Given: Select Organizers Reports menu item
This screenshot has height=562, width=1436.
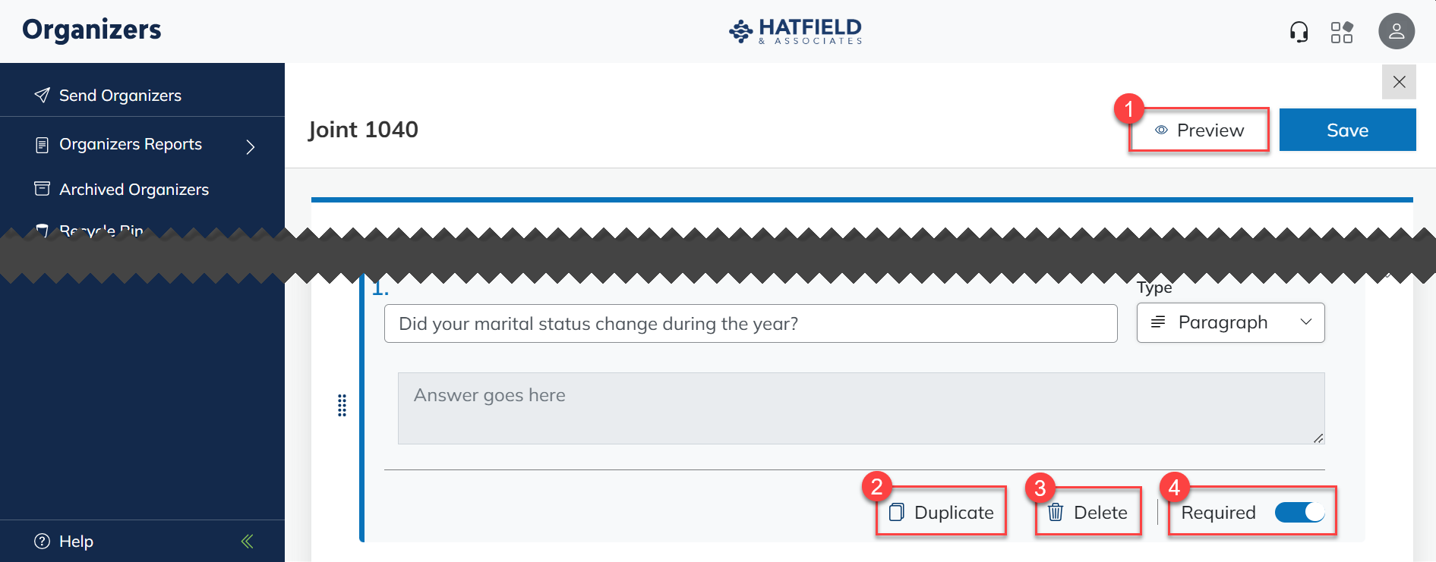Looking at the screenshot, I should click(x=130, y=144).
